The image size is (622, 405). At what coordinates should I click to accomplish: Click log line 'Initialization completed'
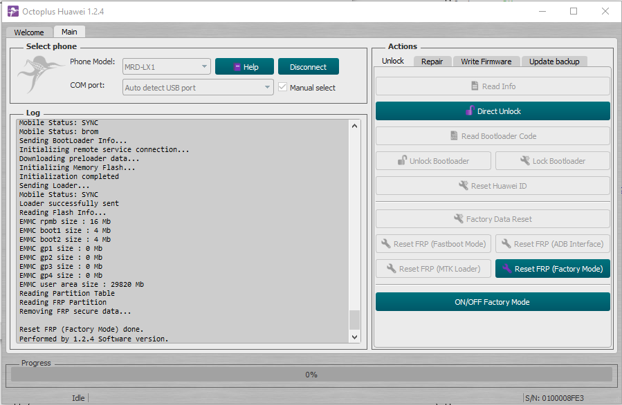click(69, 176)
